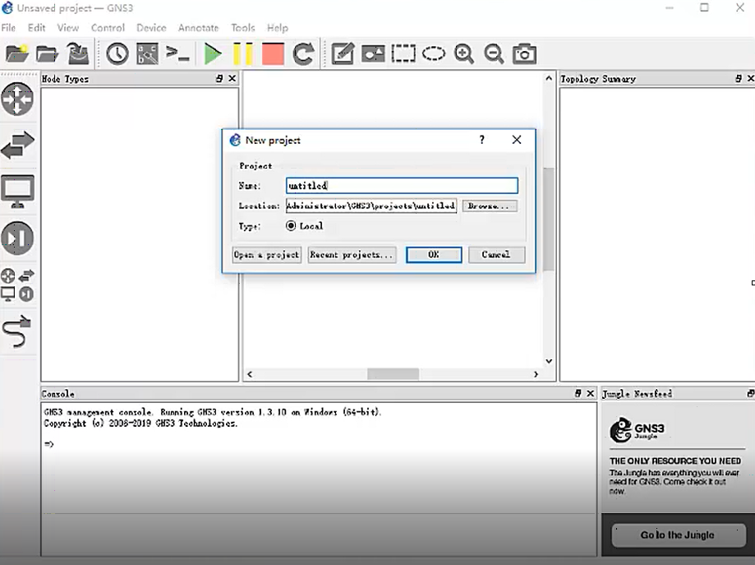The width and height of the screenshot is (755, 565).
Task: Click the New project dialog help question mark
Action: tap(482, 140)
